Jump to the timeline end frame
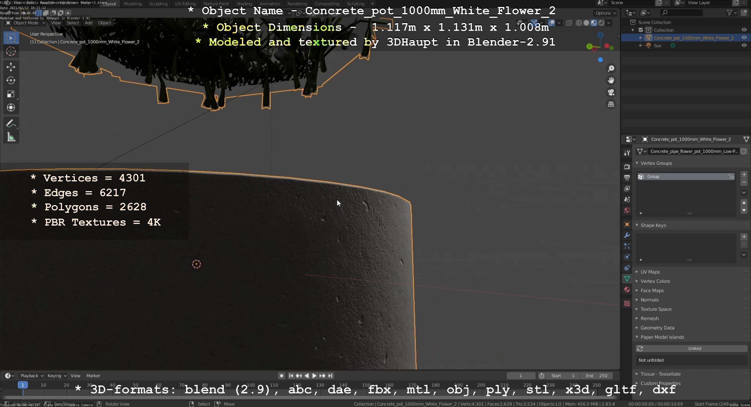Screen dimensions: 751x407 tap(330, 376)
